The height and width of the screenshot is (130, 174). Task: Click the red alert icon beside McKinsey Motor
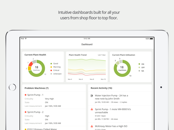pyautogui.click(x=92, y=126)
